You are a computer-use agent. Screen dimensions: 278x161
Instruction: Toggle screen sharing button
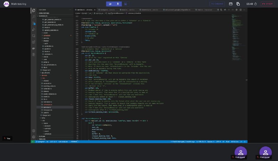(x=125, y=4)
